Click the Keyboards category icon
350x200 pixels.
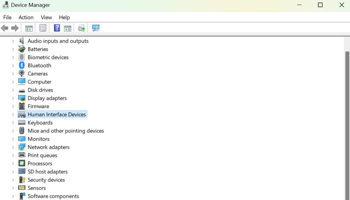22,122
